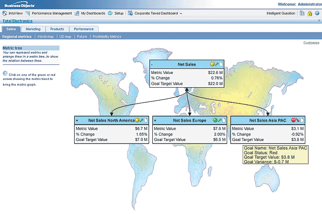Click the Goal Status: Red tooltip line
322x214 pixels.
(x=261, y=153)
